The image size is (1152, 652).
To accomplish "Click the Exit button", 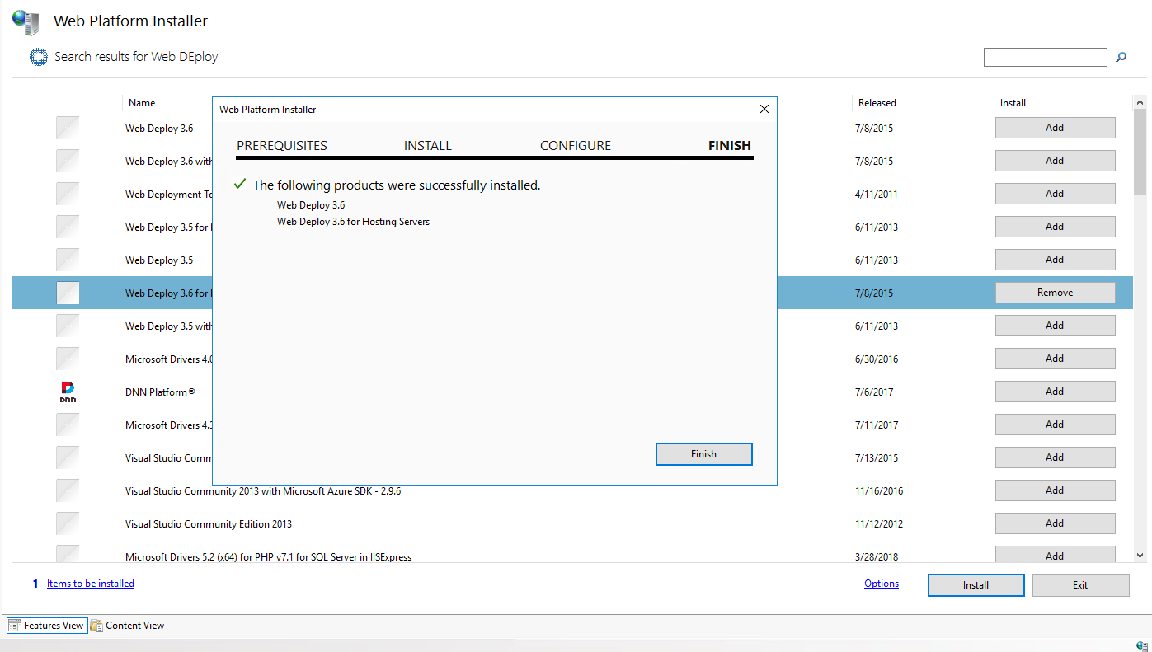I will [x=1080, y=585].
